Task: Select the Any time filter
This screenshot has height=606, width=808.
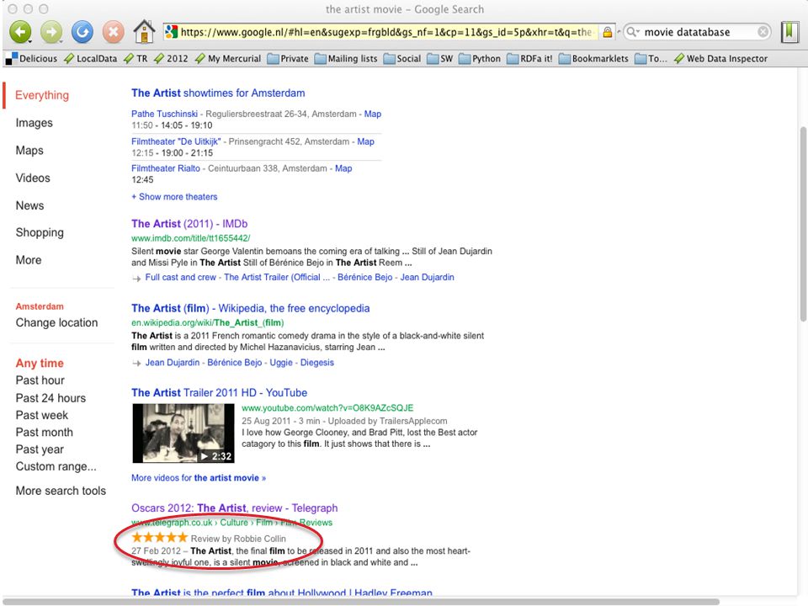Action: click(x=40, y=364)
